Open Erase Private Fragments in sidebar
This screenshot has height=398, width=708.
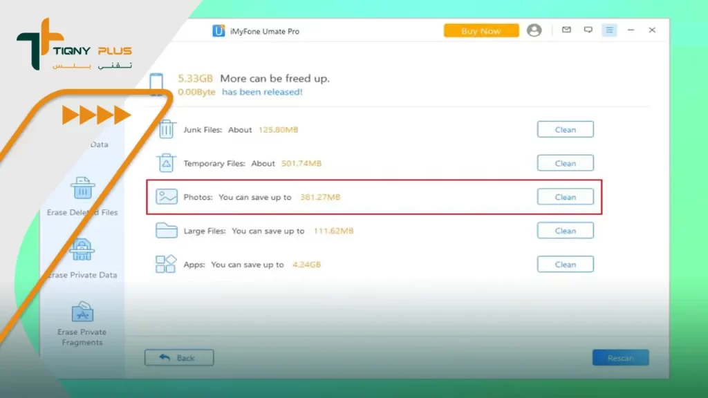coord(82,324)
